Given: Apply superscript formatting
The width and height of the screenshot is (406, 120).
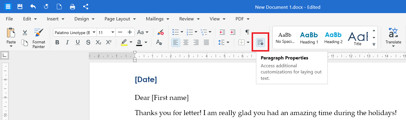Looking at the screenshot, I should point(109,43).
